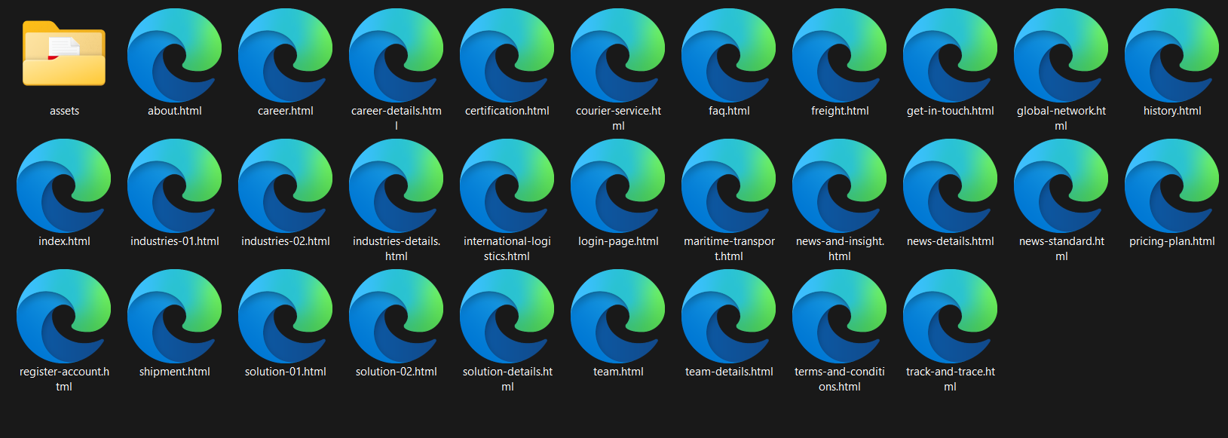The height and width of the screenshot is (438, 1228).
Task: Click the 'pricing-plan.html' file name text
Action: 1172,241
